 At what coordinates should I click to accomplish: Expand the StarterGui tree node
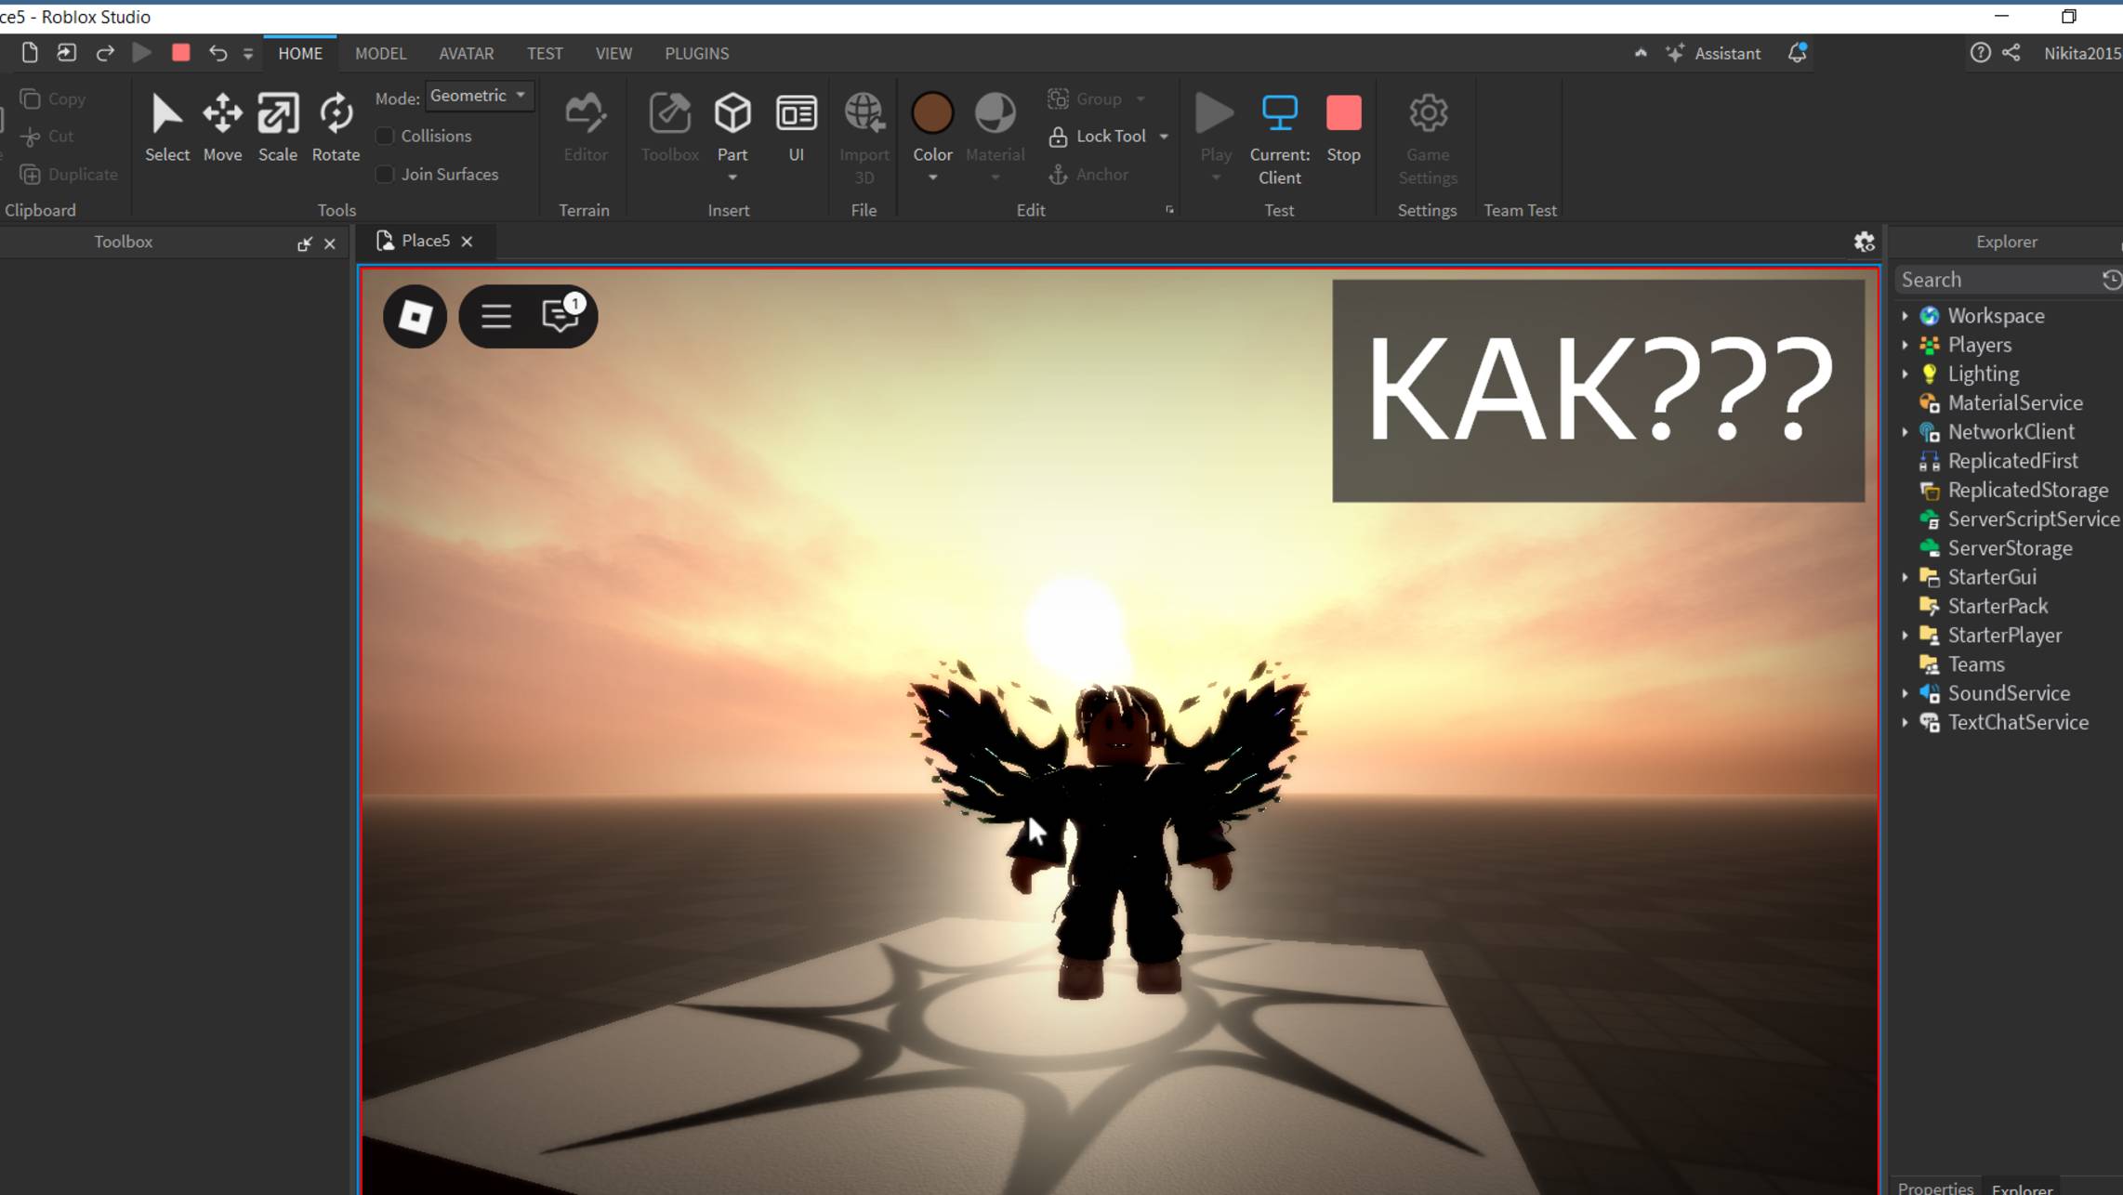click(1905, 577)
